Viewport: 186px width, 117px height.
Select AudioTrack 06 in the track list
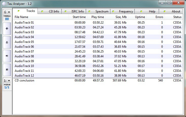[24, 47]
